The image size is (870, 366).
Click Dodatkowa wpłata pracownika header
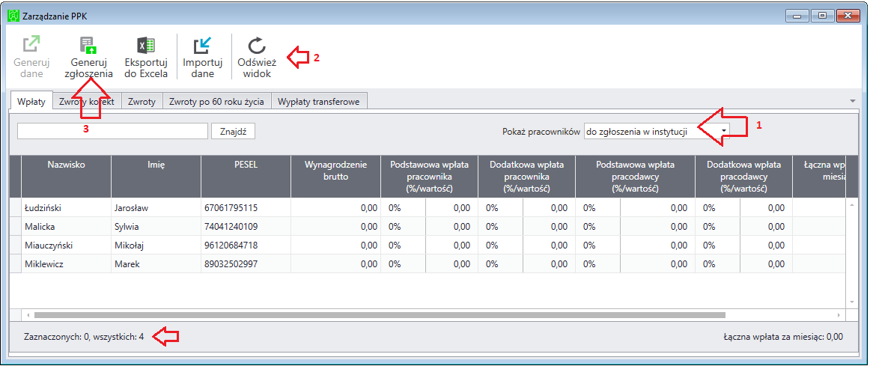[x=526, y=177]
